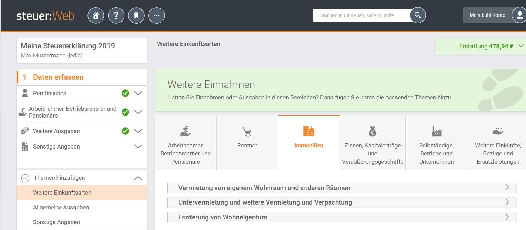The width and height of the screenshot is (526, 230).
Task: Click the user profile avatar icon
Action: click(519, 15)
